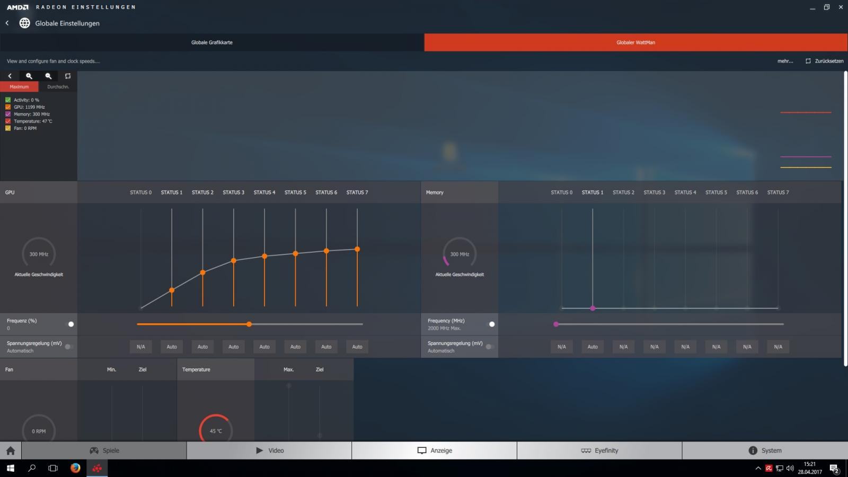Click the Zurücksetzen reset icon

point(808,61)
